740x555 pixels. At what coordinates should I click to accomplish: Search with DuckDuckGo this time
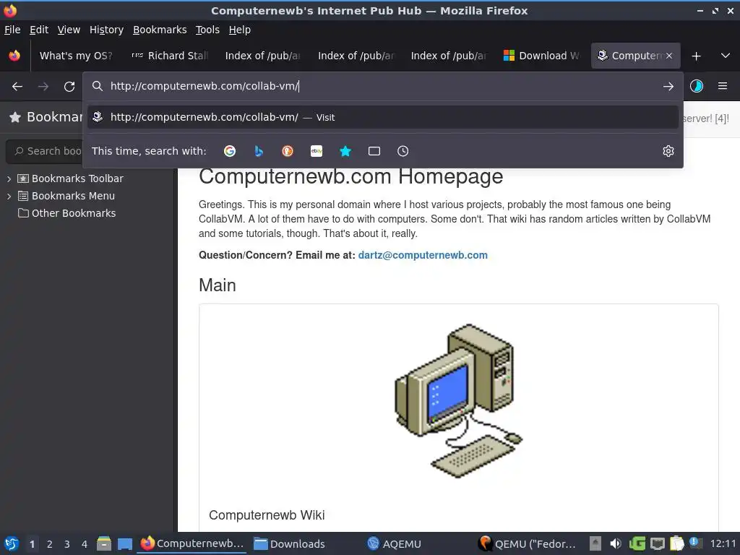[x=288, y=151]
